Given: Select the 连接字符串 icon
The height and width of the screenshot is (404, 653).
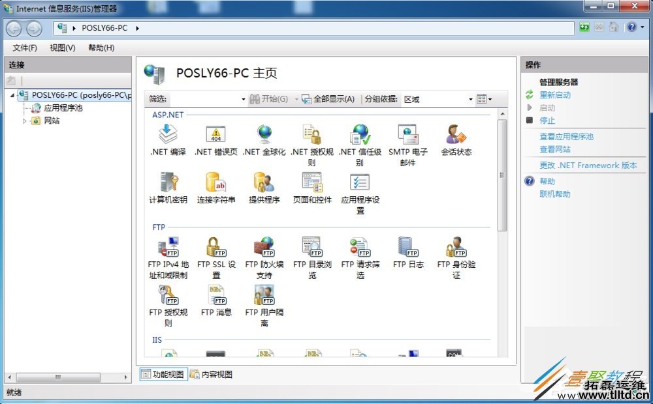Looking at the screenshot, I should coord(215,186).
